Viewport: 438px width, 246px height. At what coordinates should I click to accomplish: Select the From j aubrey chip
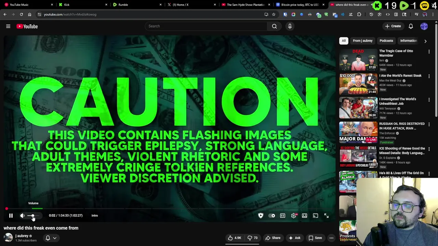tap(362, 41)
